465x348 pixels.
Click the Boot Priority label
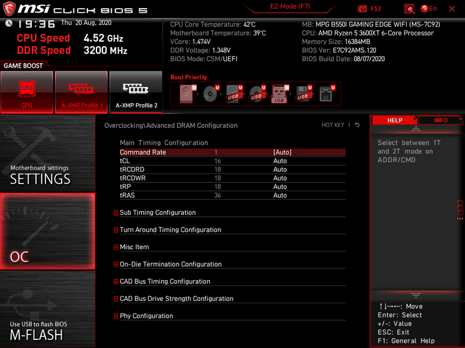189,77
